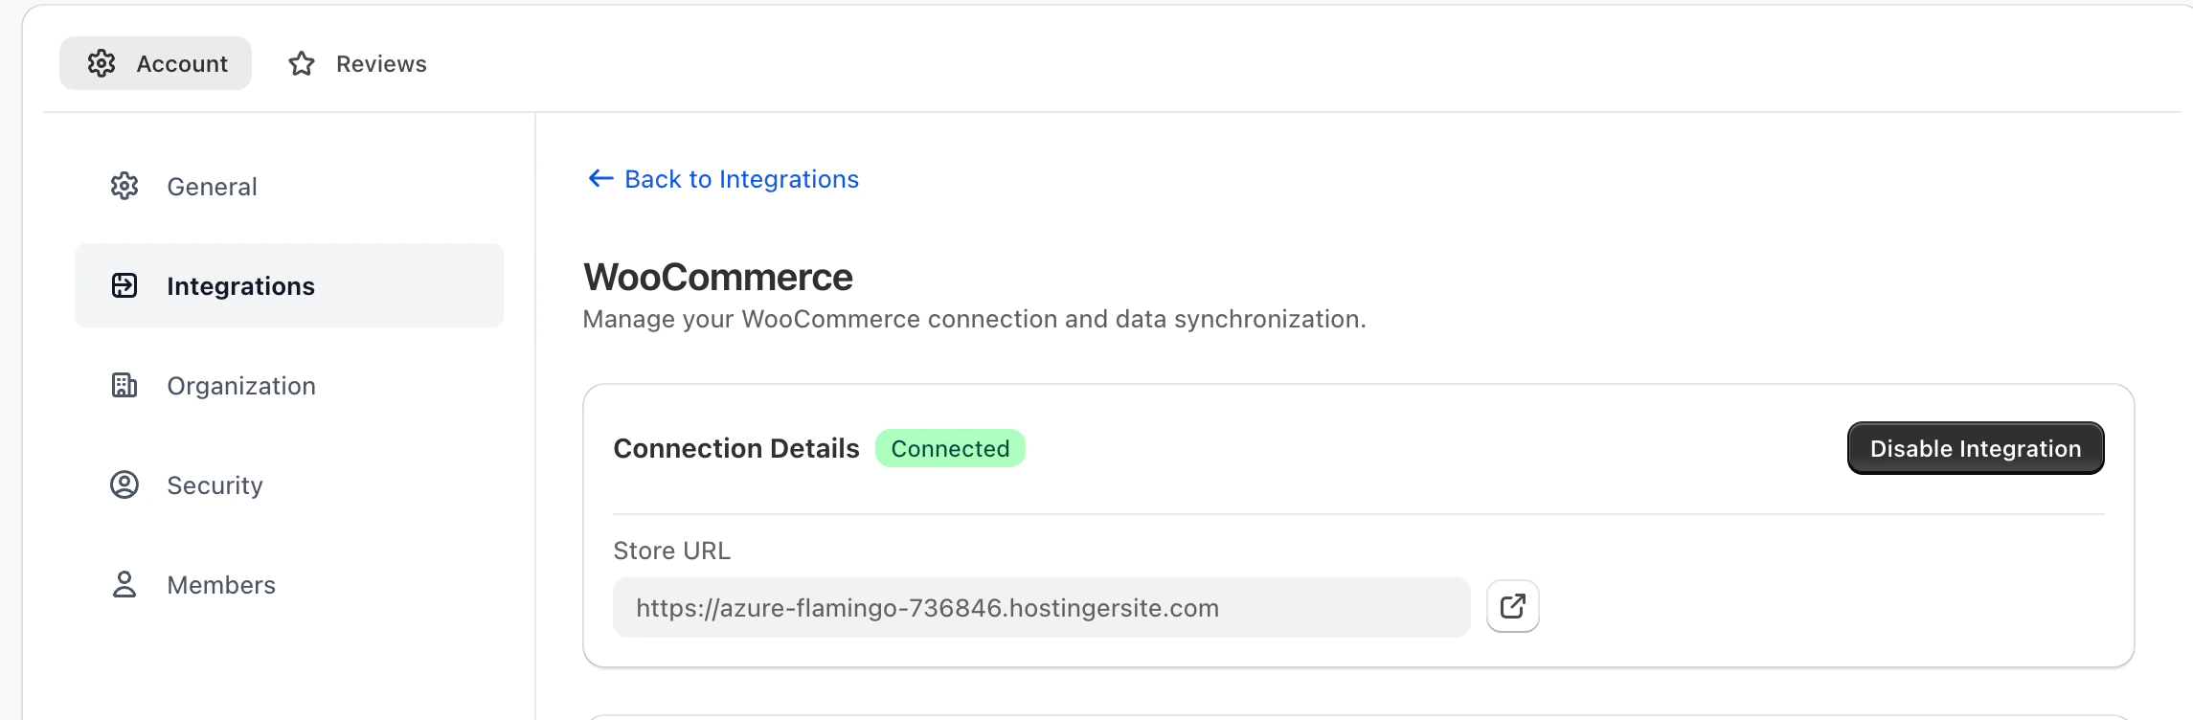Image resolution: width=2193 pixels, height=720 pixels.
Task: Select Integrations in the sidebar
Action: pyautogui.click(x=240, y=286)
